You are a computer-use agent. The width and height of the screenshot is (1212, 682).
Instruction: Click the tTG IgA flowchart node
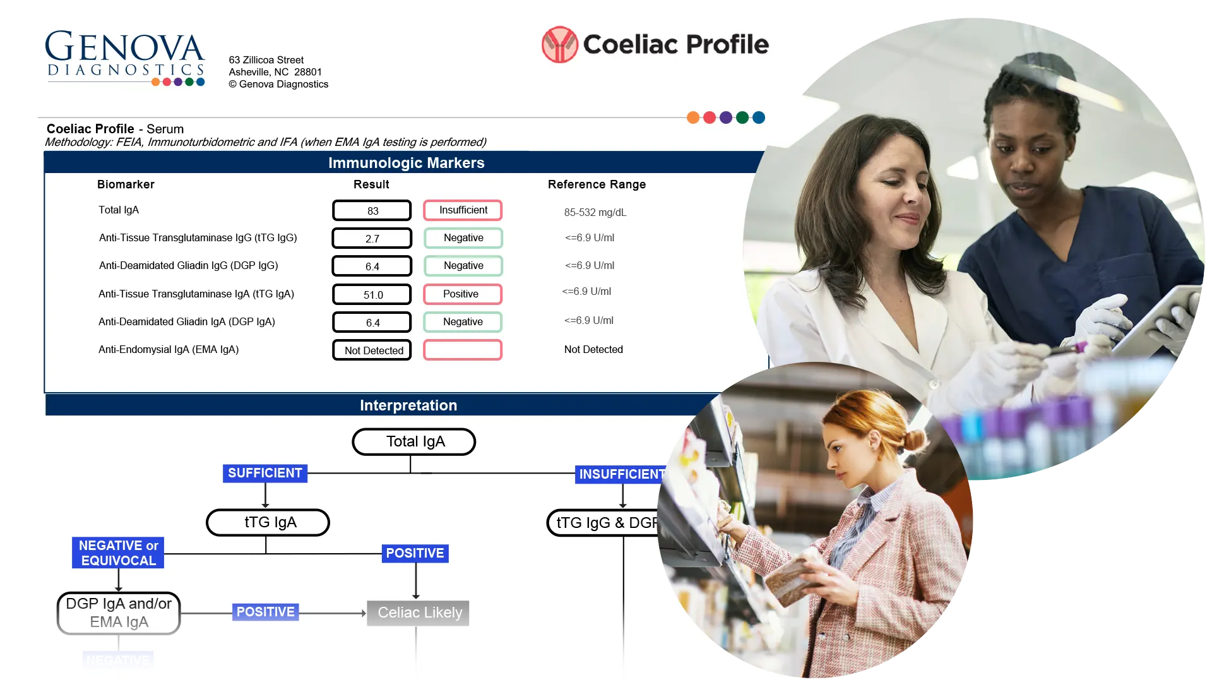coord(268,522)
